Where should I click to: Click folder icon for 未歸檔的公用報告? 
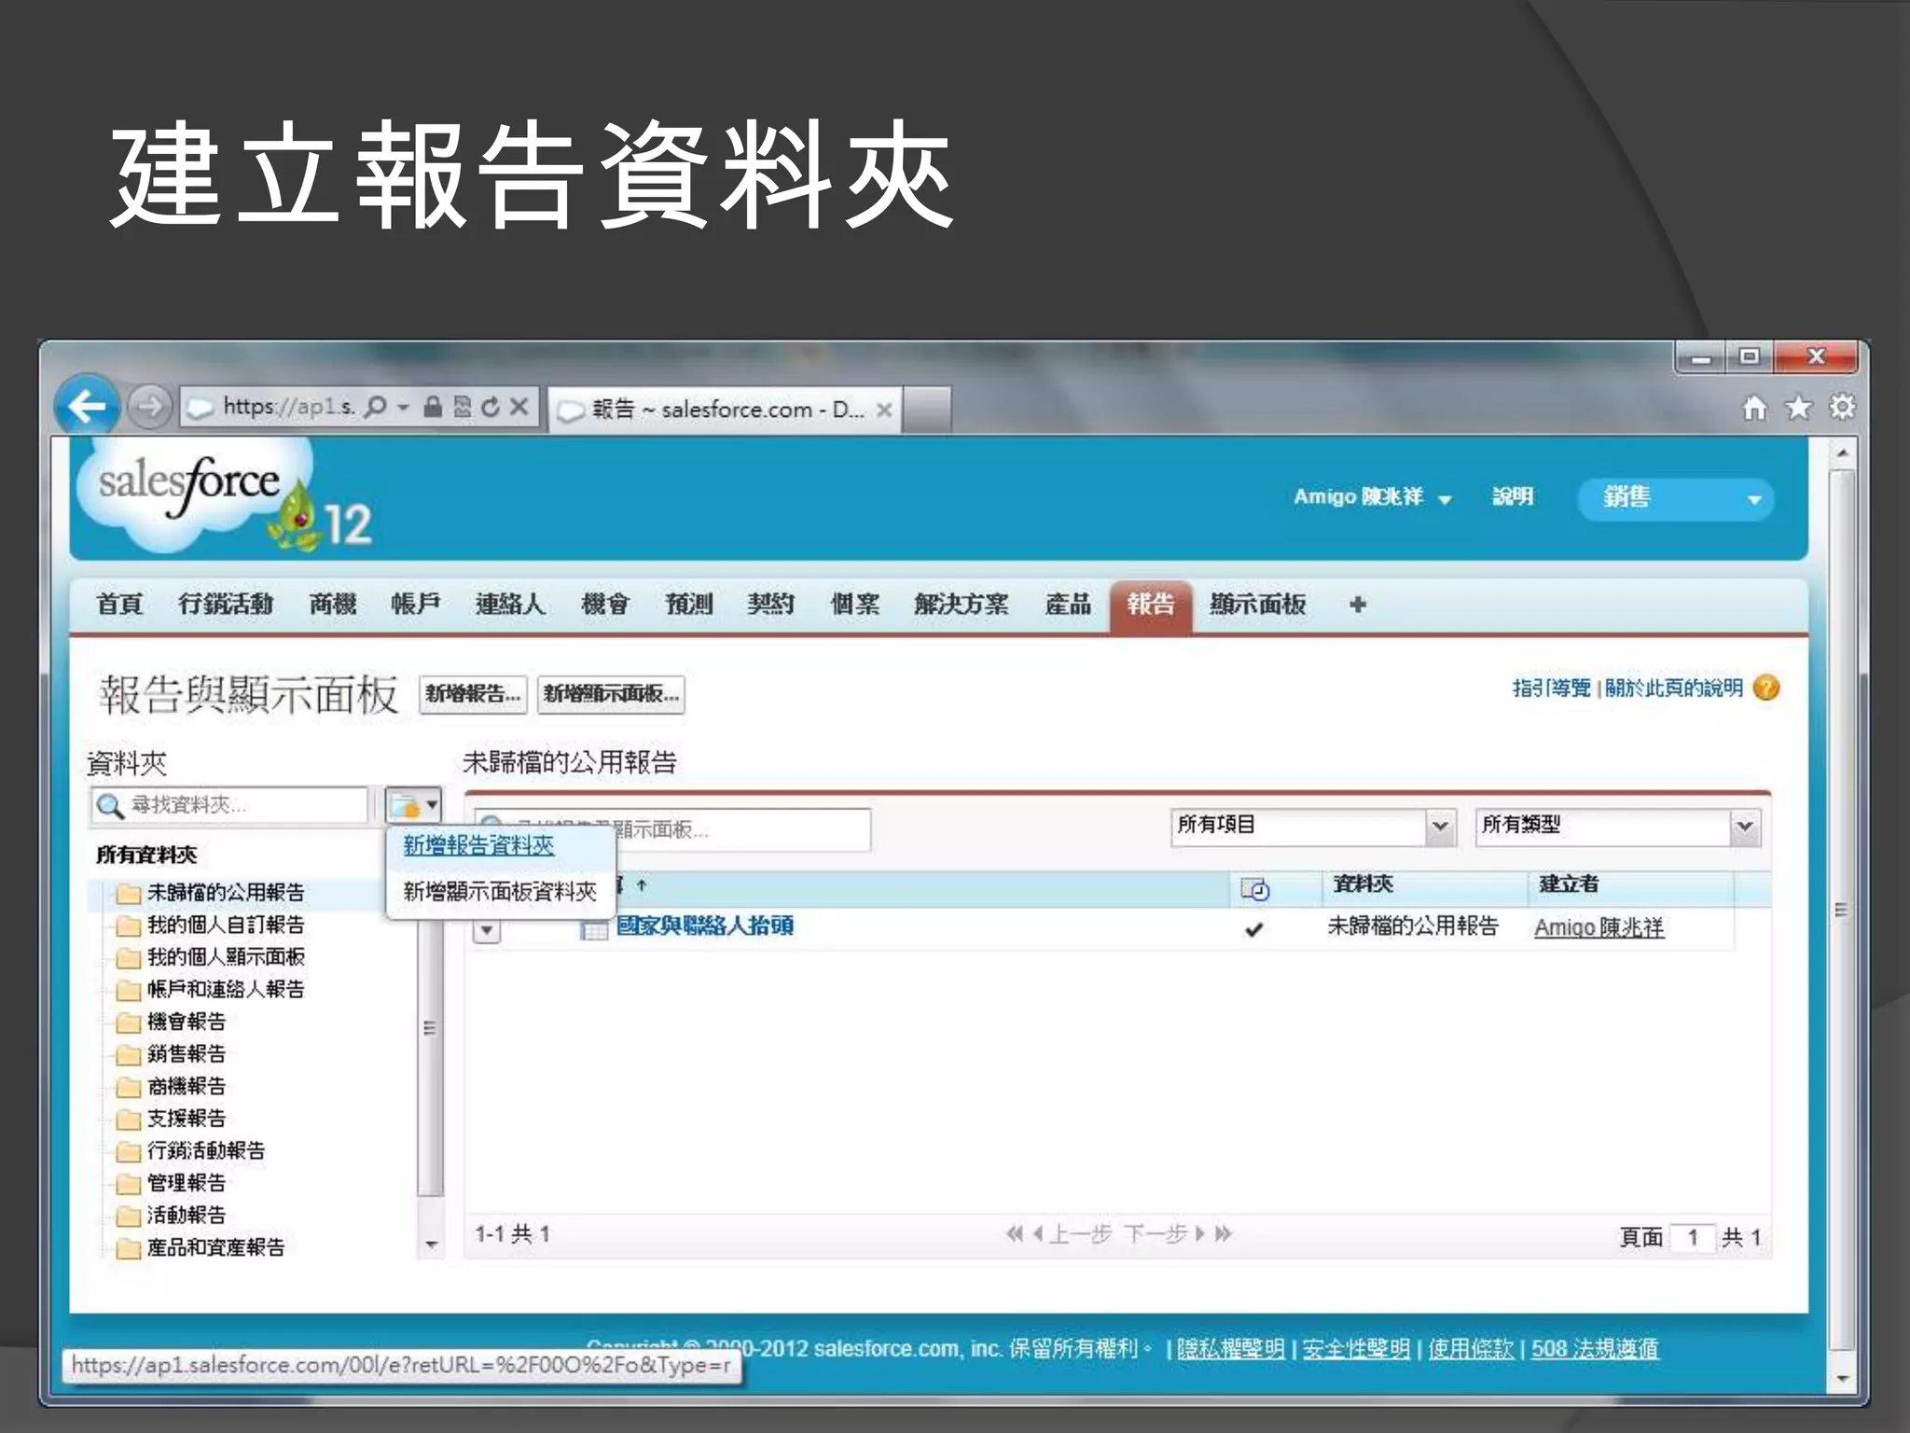click(x=128, y=894)
